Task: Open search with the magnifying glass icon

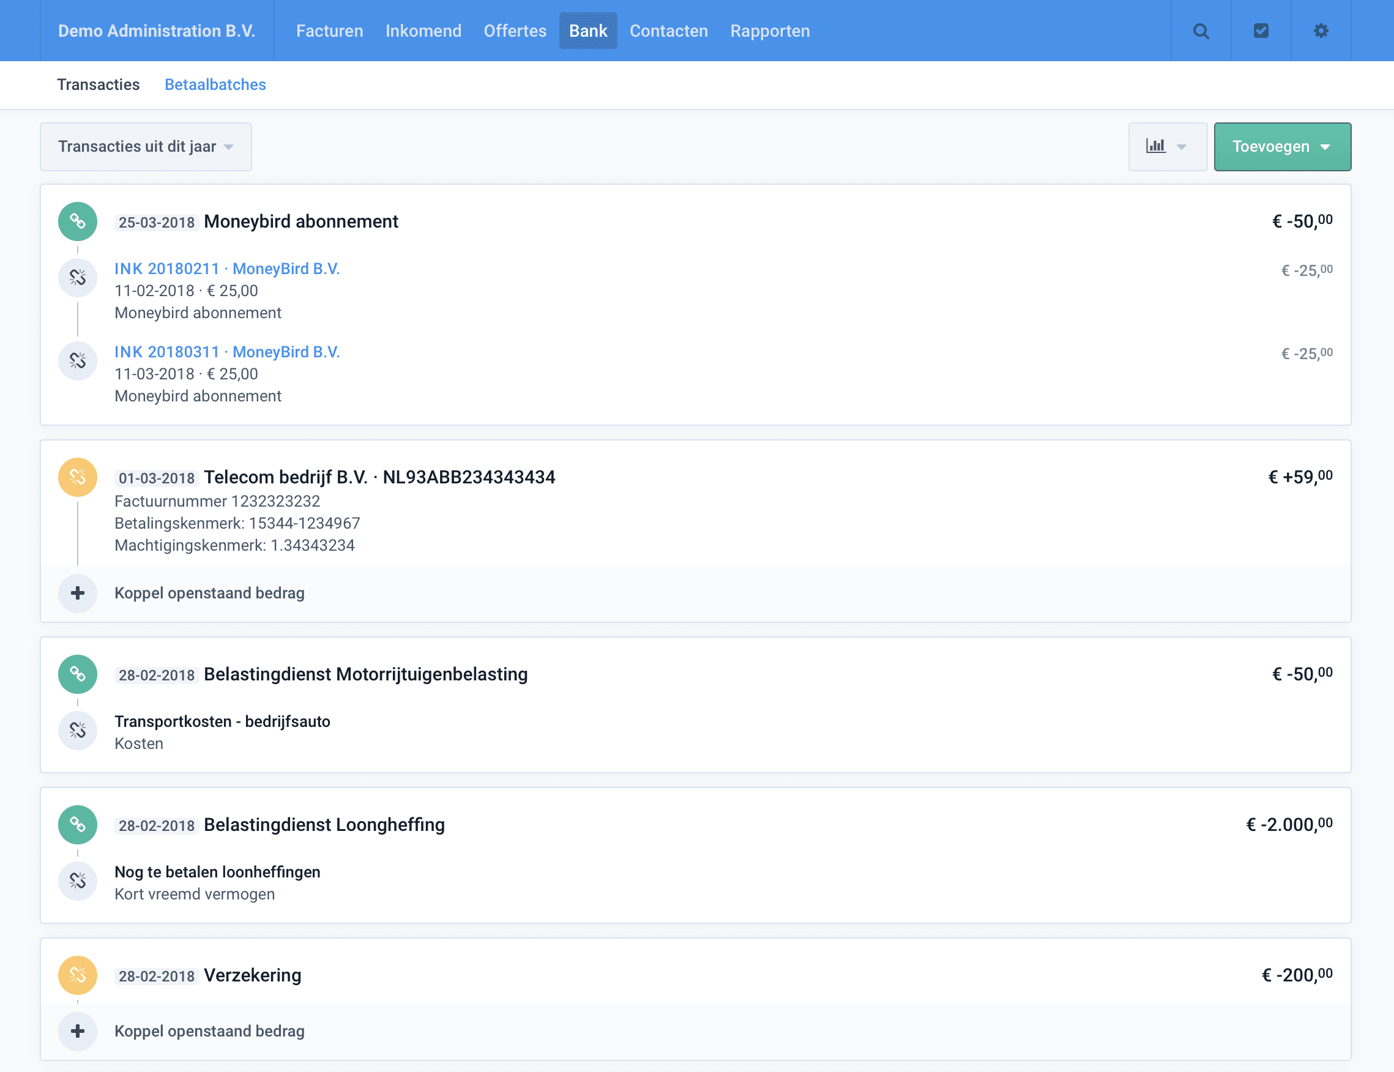Action: (x=1201, y=31)
